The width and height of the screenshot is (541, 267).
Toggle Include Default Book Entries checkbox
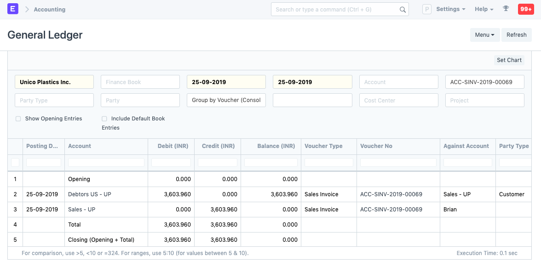(x=104, y=119)
